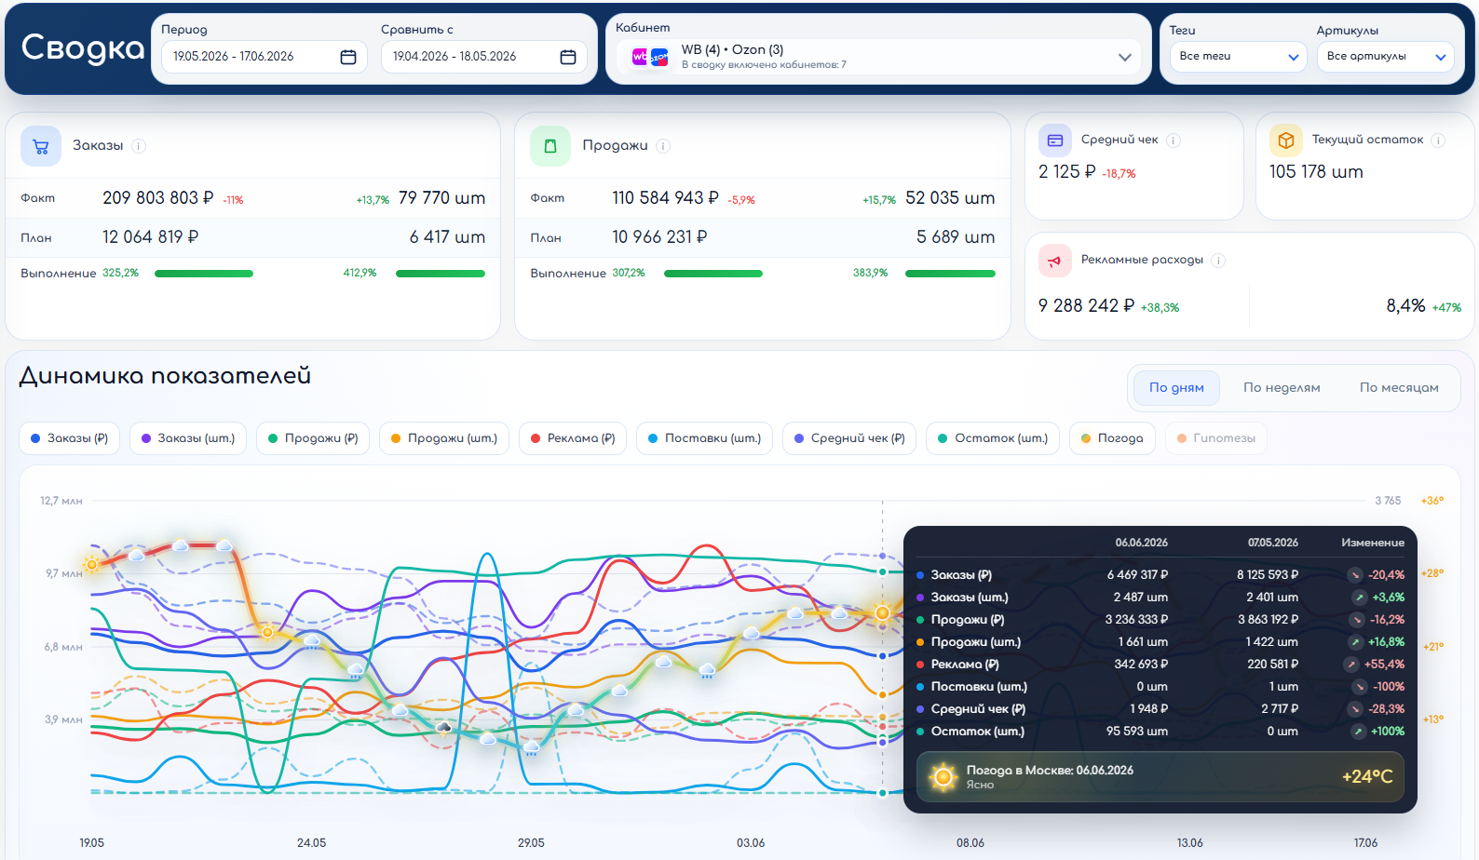
Task: Click info icon beside Текущий остаток
Action: click(1438, 141)
